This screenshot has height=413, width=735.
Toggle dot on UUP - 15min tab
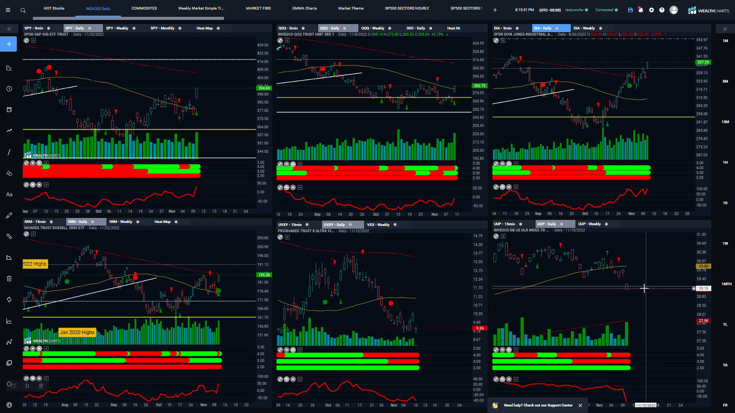tap(521, 224)
